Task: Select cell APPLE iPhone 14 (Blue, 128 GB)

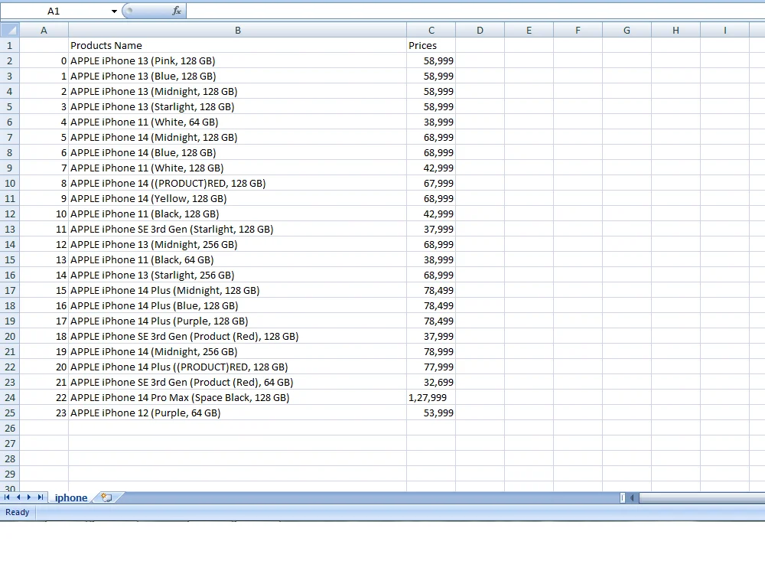Action: coord(238,152)
